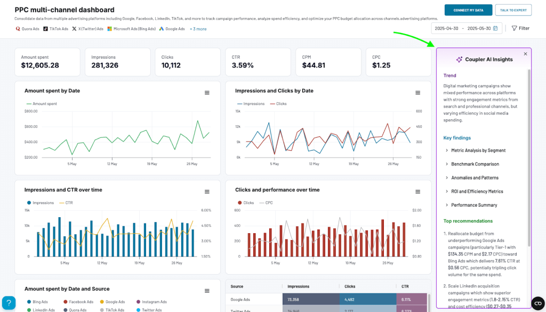This screenshot has width=546, height=312.
Task: Click the CTR column header in source table
Action: (x=406, y=286)
